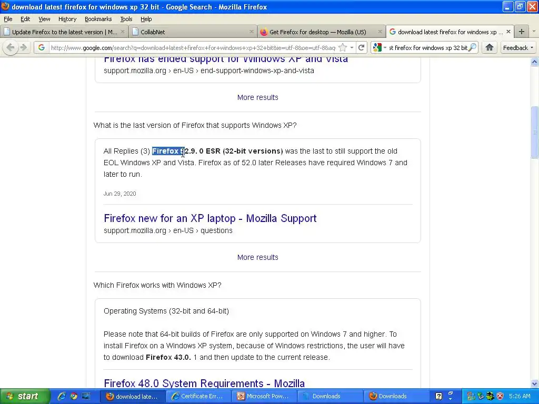Click the scrollbar down arrow
The image size is (539, 404).
(534, 383)
